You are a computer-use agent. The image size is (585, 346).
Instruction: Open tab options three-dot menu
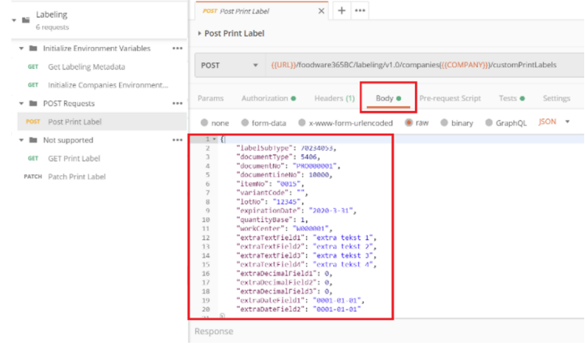pos(360,11)
